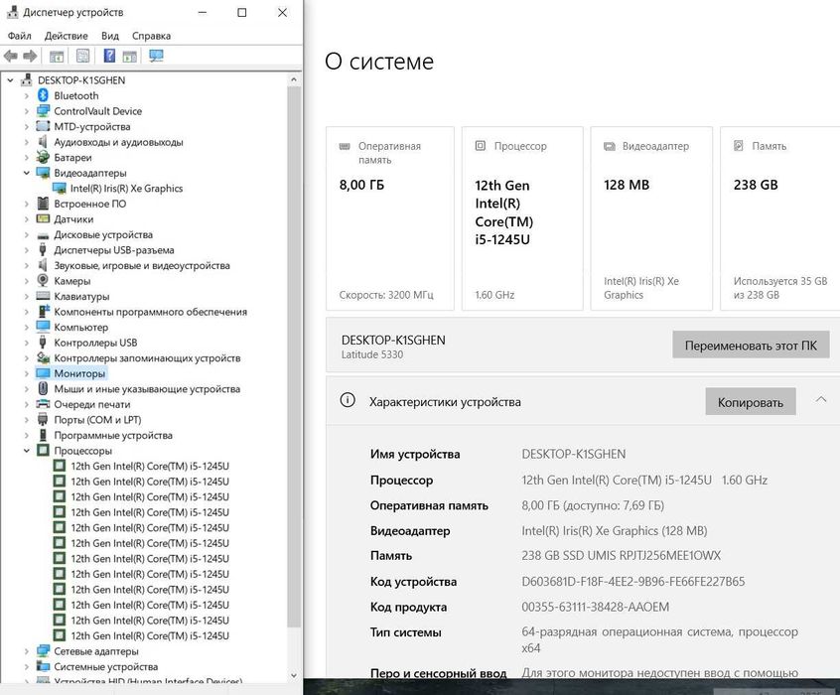Click the О системе heading
This screenshot has height=695, width=840.
(x=379, y=62)
